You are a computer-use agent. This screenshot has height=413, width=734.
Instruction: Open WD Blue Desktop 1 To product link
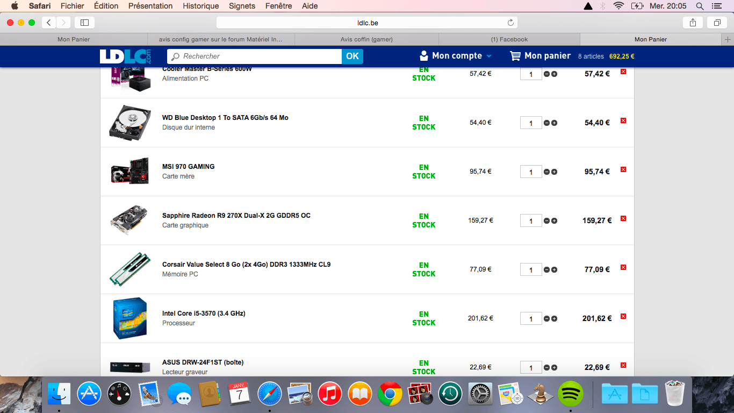point(225,118)
